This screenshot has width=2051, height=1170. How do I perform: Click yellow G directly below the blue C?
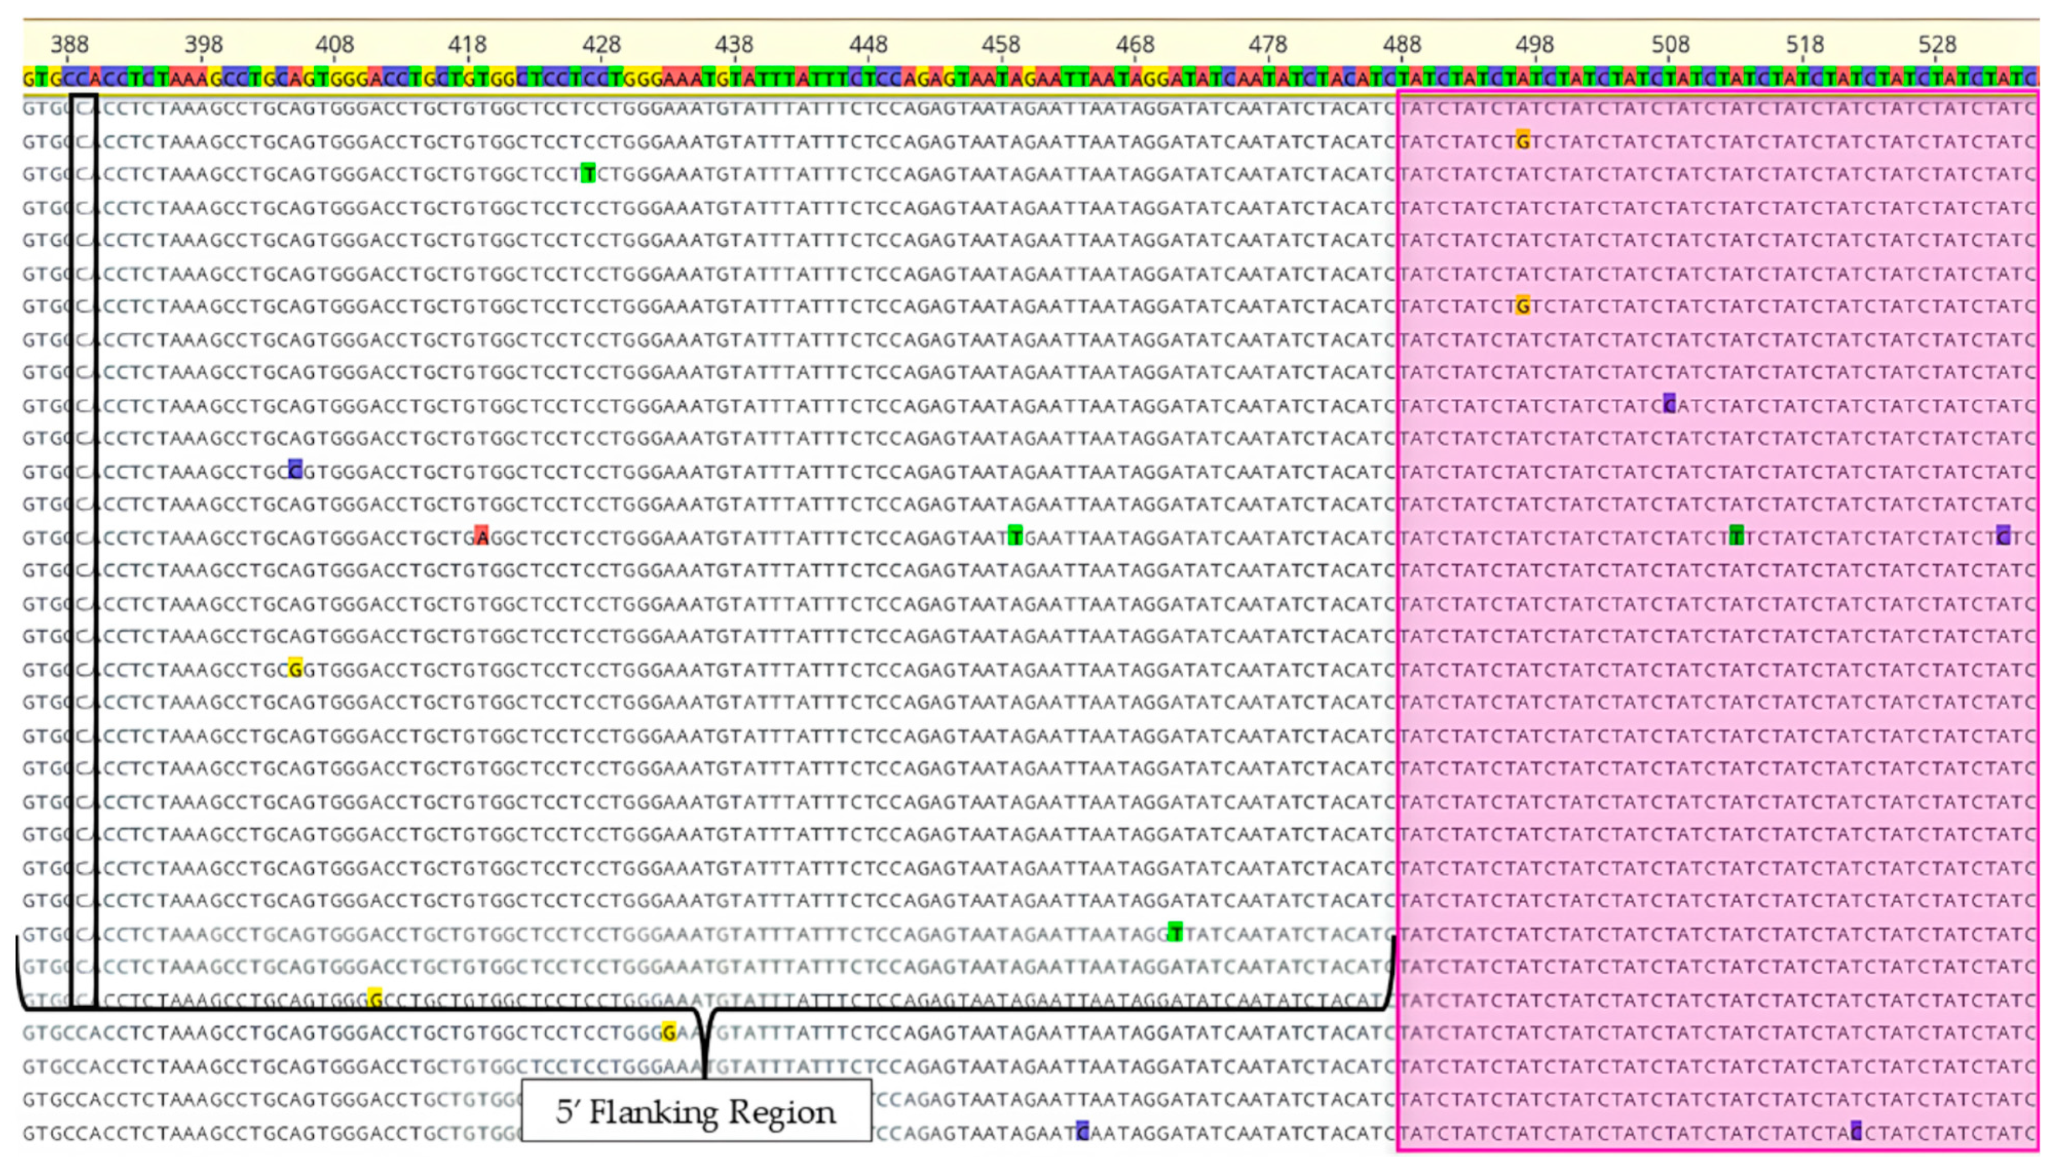coord(295,669)
